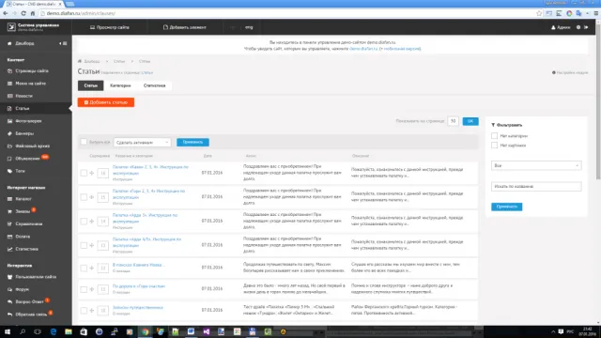601x338 pixels.
Task: Click Применить beside the action dropdown
Action: 193,142
